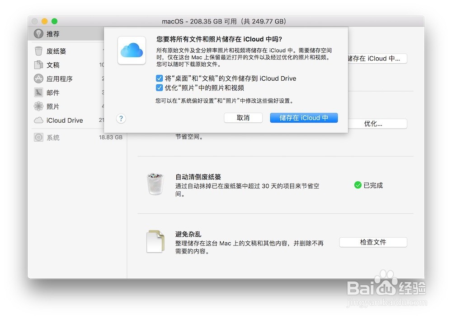Click the trash can icon next to 废纸篓
Screen dimensions: 452x318
point(38,51)
